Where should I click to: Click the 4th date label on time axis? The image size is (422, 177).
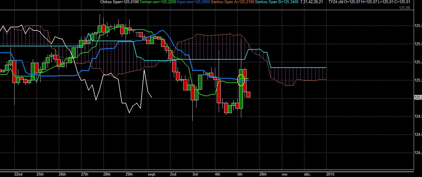(217, 174)
